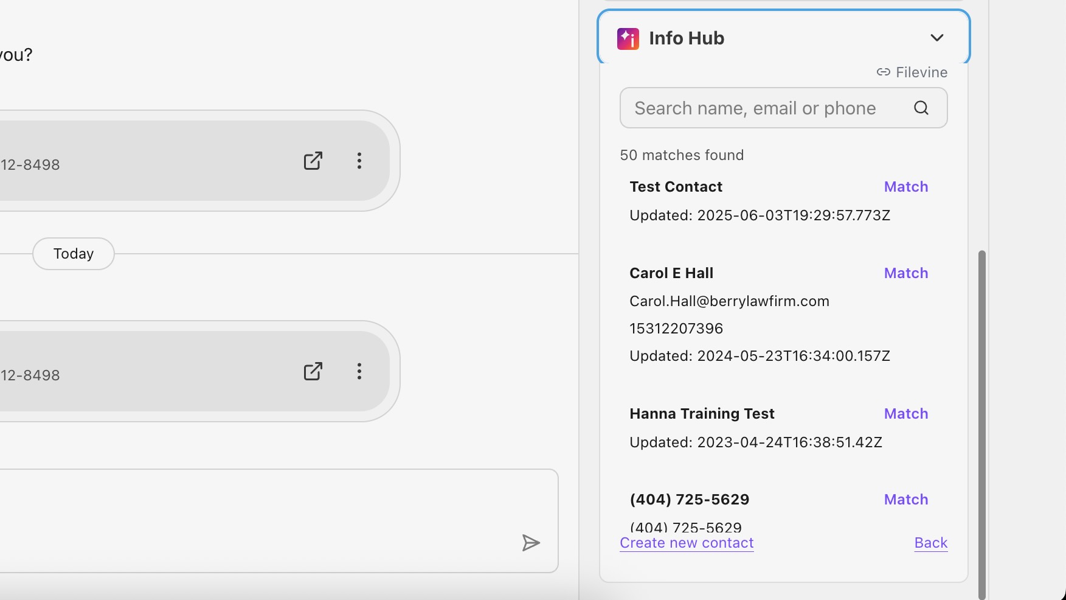This screenshot has width=1066, height=600.
Task: Click the Filevine link icon
Action: point(884,72)
